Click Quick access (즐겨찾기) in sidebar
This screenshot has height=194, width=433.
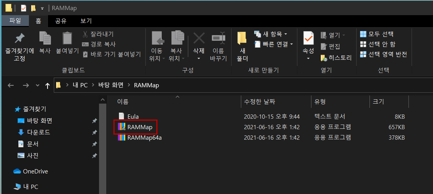30,109
